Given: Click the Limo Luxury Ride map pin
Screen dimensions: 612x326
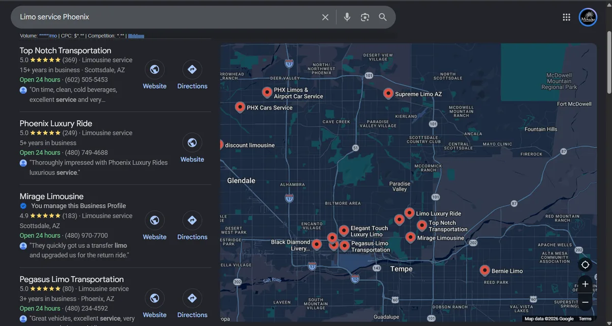Looking at the screenshot, I should pos(409,213).
